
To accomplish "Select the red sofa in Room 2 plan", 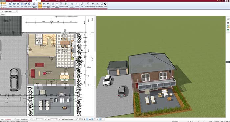I will 40,65.
